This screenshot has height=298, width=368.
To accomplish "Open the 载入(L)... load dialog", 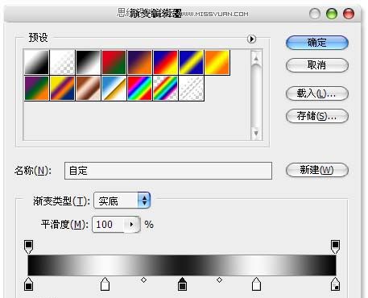I will [317, 93].
